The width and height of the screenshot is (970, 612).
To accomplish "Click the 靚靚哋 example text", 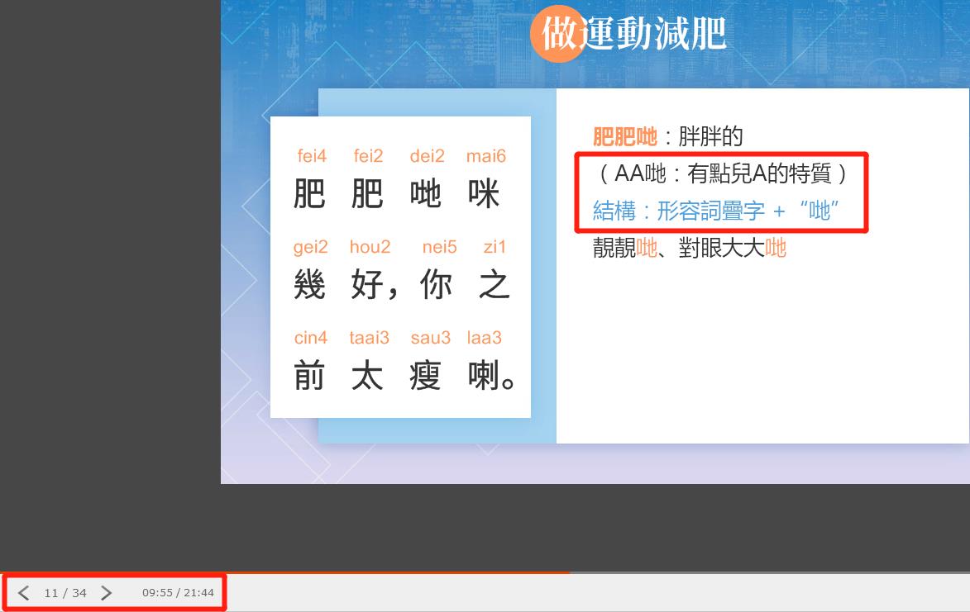I will click(625, 248).
